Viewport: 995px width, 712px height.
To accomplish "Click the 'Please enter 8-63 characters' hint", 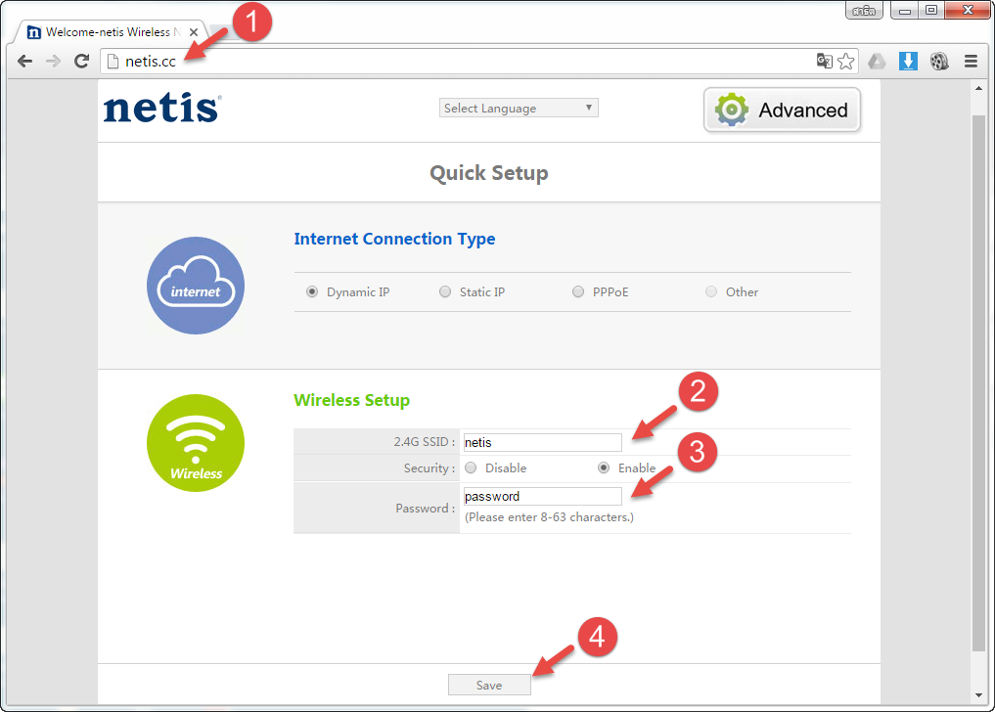I will 549,517.
